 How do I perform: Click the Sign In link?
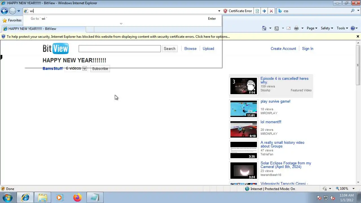pyautogui.click(x=308, y=48)
